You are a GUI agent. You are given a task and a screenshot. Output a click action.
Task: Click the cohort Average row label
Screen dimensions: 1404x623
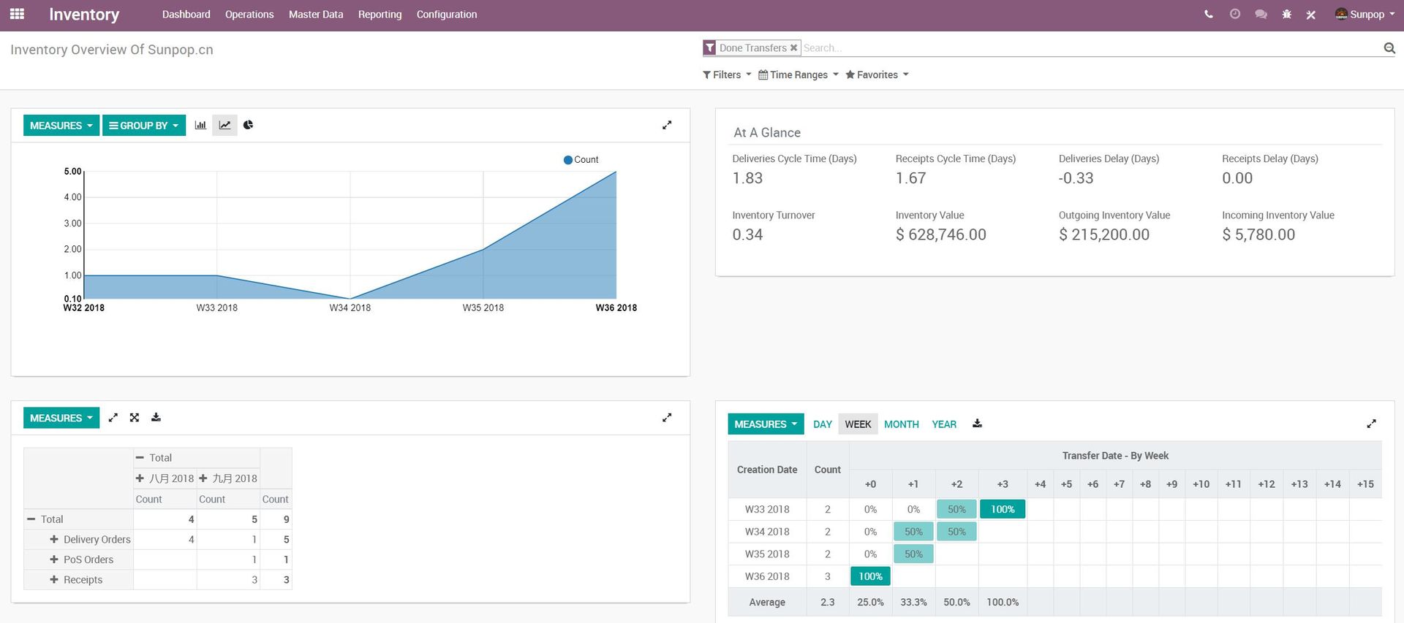point(767,603)
